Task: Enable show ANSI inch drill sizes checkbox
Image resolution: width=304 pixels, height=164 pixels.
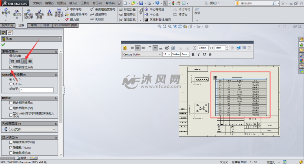Action: click(x=11, y=115)
